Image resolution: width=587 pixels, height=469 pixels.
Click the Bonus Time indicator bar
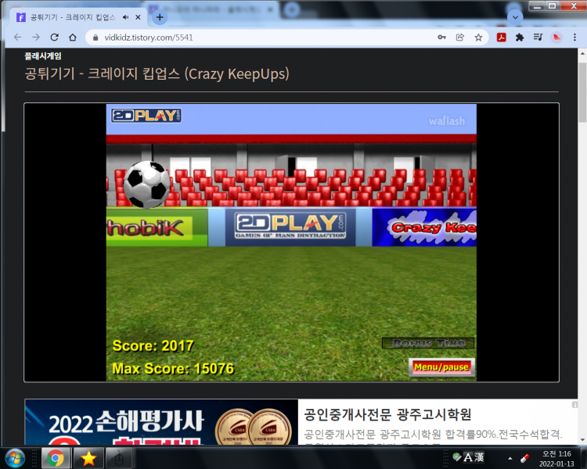(428, 343)
